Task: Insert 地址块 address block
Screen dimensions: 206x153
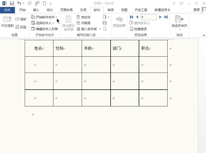Action: click(84, 17)
